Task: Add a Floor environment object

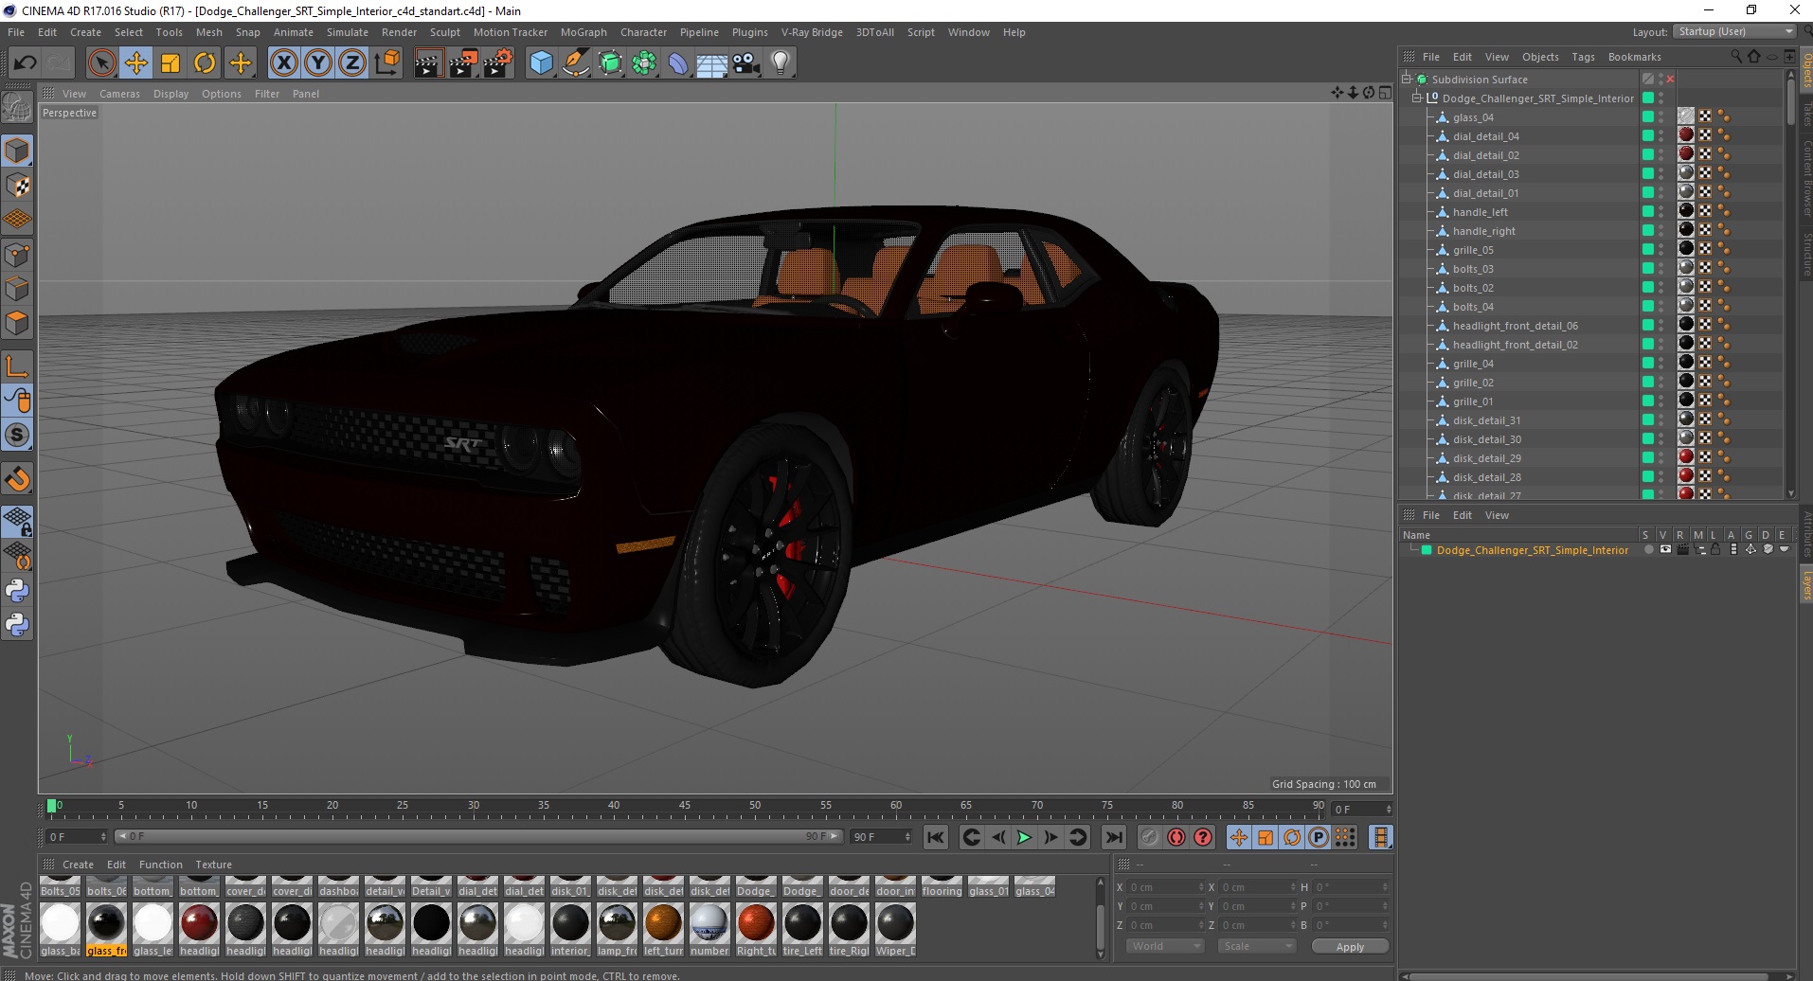Action: [x=712, y=64]
